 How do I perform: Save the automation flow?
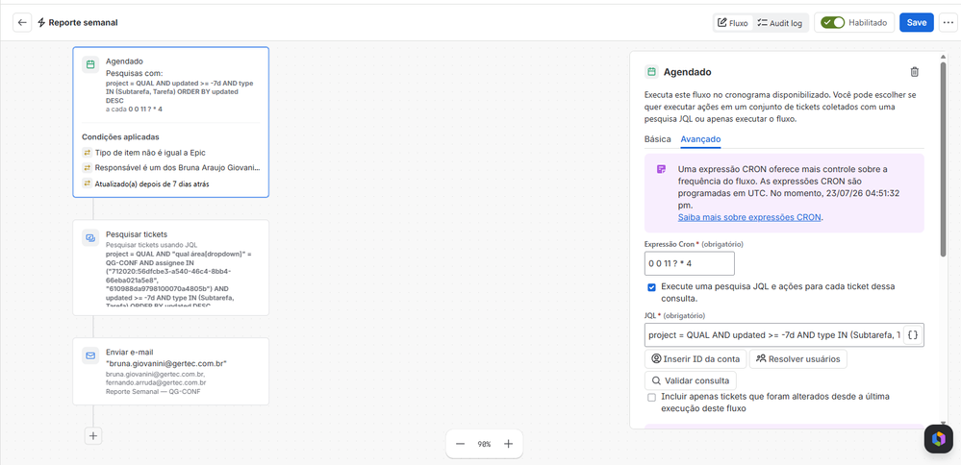(x=916, y=23)
